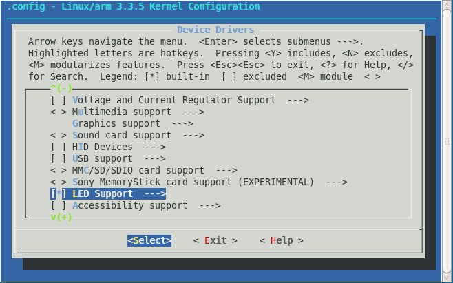This screenshot has width=453, height=283.
Task: Open Voltage and Current Regulator submenu arrow
Action: coord(298,101)
